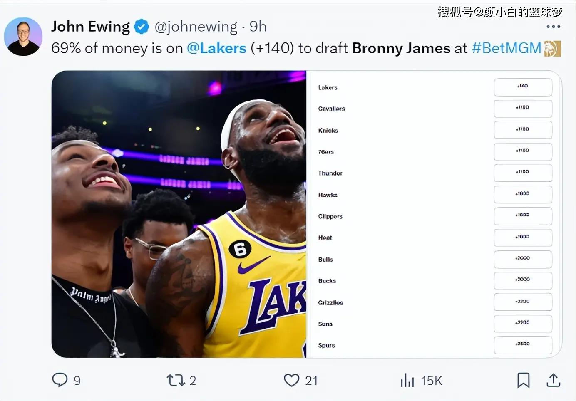Open the three-dot more options menu
576x401 pixels.
point(553,27)
